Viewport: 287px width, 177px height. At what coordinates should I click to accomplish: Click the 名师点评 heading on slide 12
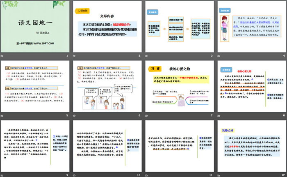click(228, 131)
